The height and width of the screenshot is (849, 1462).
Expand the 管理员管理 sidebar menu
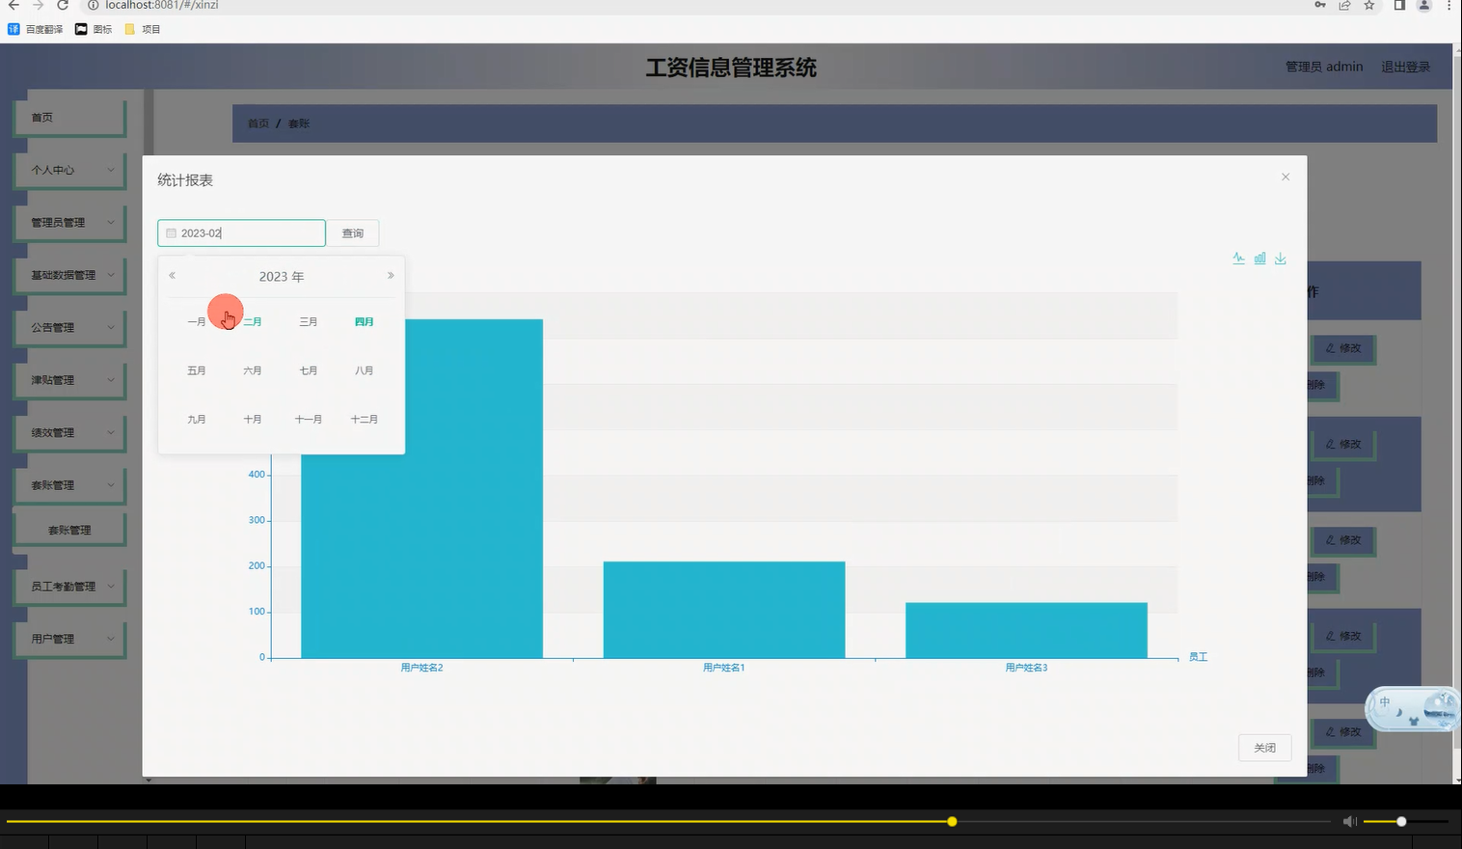(69, 222)
